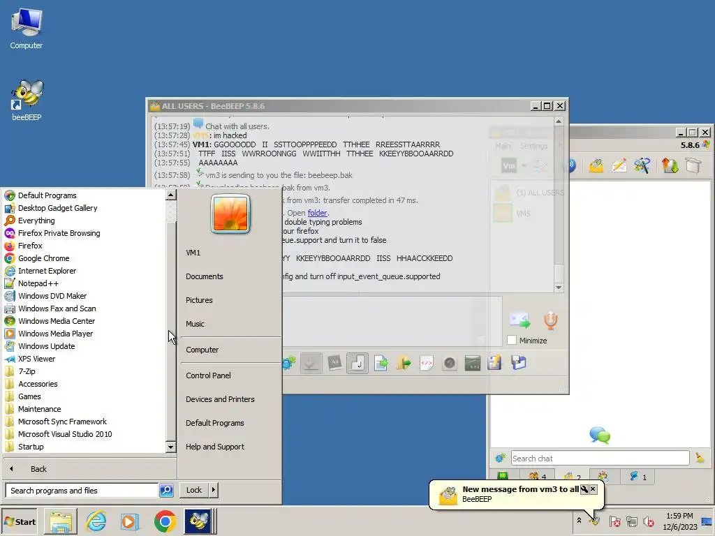Open Google Chrome from the taskbar
The width and height of the screenshot is (715, 536).
[x=165, y=521]
